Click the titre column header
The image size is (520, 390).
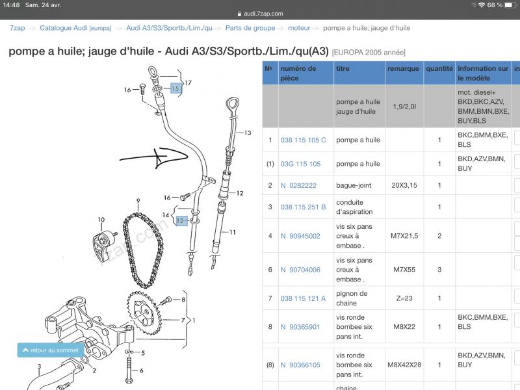(x=359, y=73)
